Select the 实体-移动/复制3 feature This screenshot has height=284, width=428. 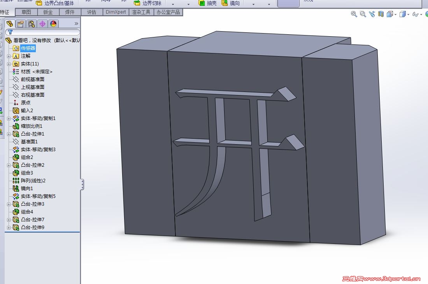[x=34, y=150]
